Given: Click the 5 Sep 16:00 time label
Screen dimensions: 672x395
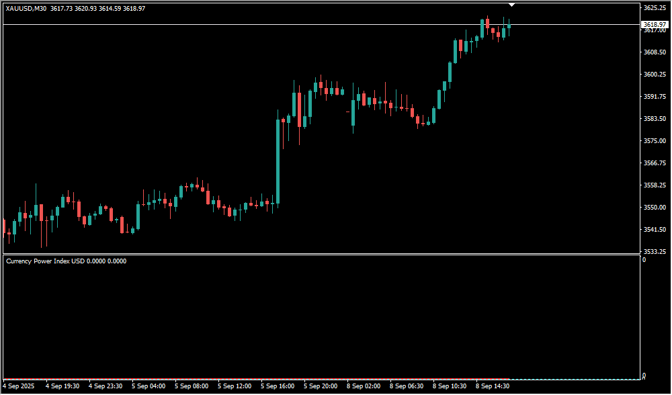Looking at the screenshot, I should [x=278, y=386].
